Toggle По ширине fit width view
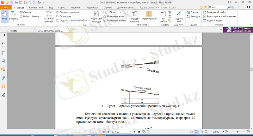Viewport: 253px width, 136px height. click(x=65, y=16)
